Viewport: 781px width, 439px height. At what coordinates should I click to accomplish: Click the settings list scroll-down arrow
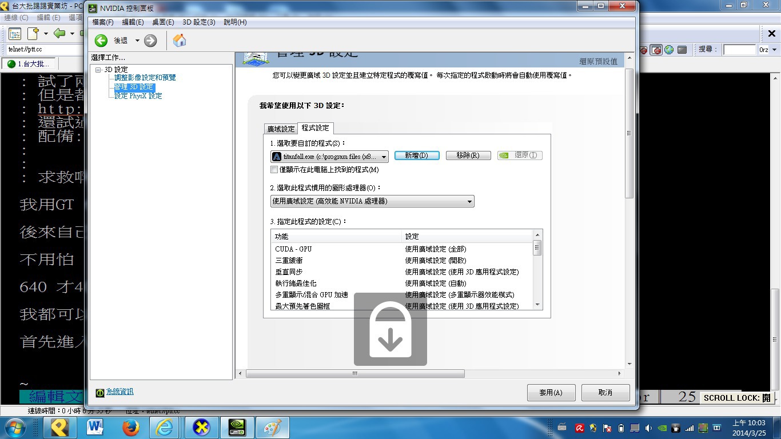point(537,305)
